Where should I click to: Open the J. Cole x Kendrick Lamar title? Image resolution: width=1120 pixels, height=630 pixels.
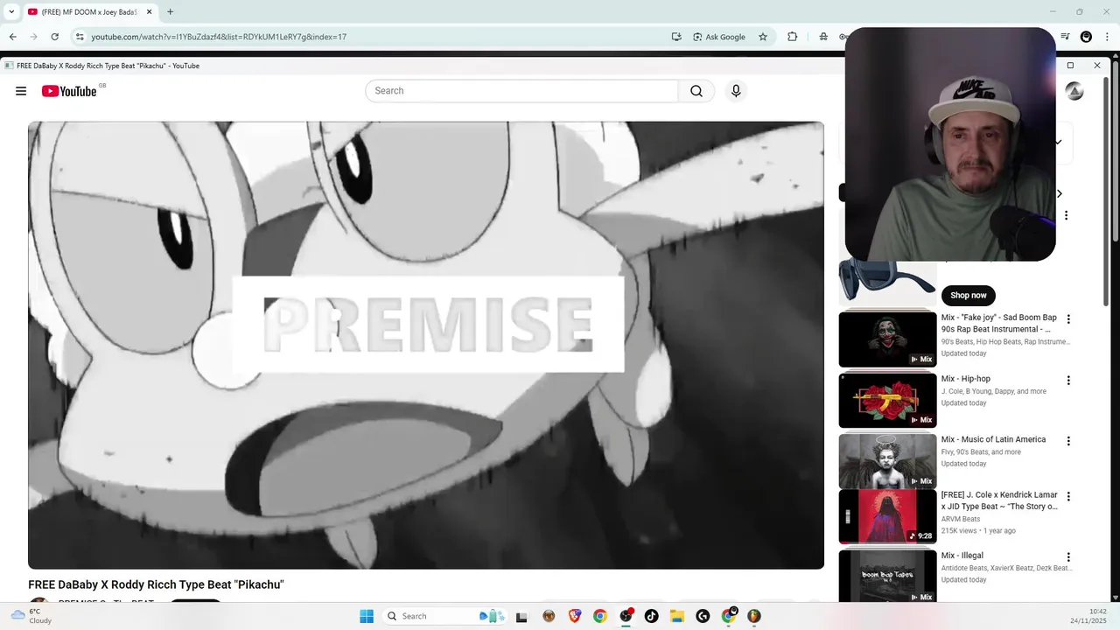tap(999, 500)
